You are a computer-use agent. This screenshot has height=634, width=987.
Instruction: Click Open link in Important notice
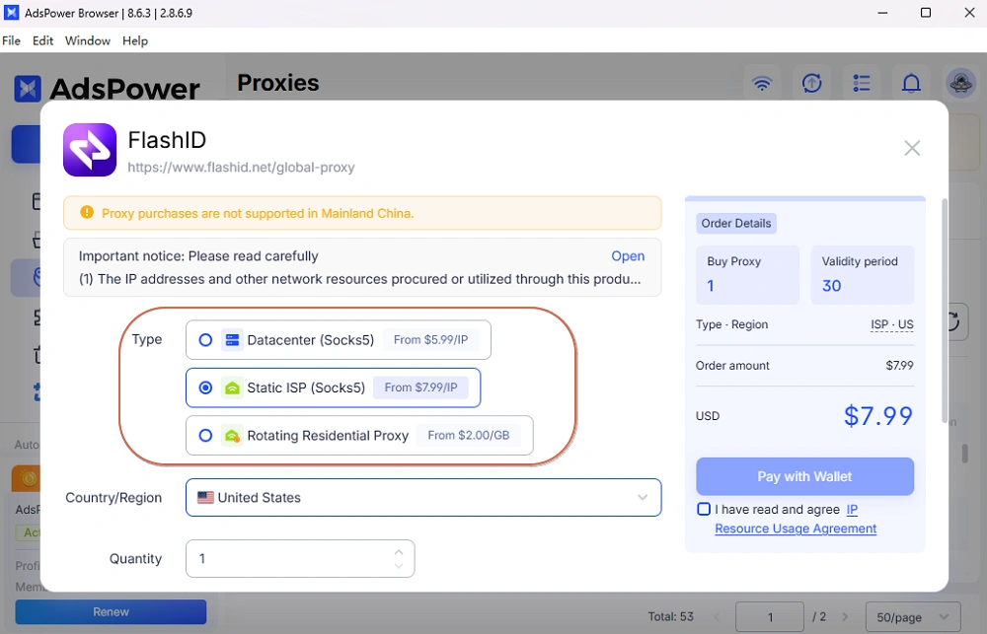628,256
